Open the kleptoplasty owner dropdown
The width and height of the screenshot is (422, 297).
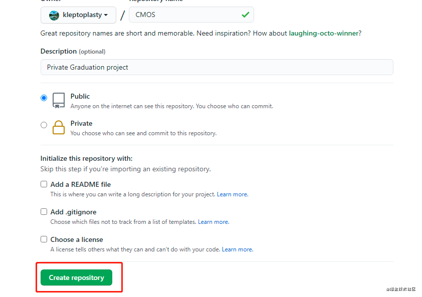tap(78, 15)
